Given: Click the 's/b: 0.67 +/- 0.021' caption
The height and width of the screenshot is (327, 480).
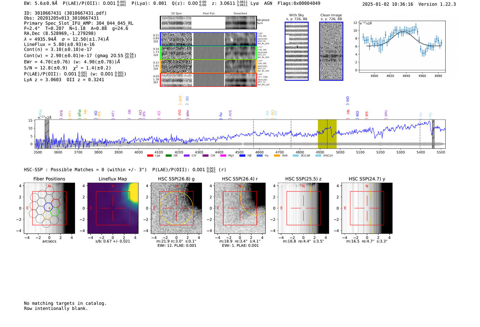Looking at the screenshot, I should 113,241.
